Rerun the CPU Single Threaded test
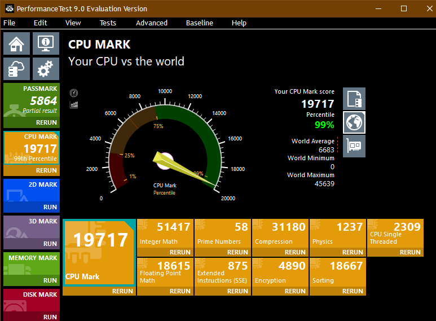Viewport: 436px width, 321px height. 395,252
